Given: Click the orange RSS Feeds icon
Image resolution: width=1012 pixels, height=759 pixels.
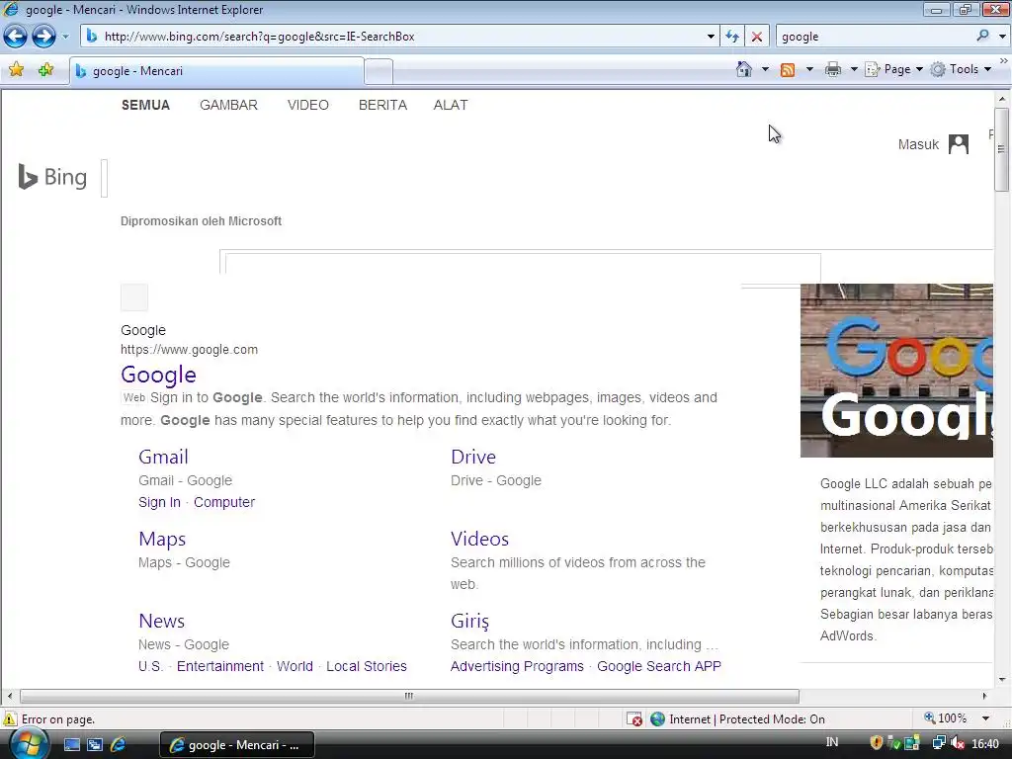Looking at the screenshot, I should coord(788,70).
